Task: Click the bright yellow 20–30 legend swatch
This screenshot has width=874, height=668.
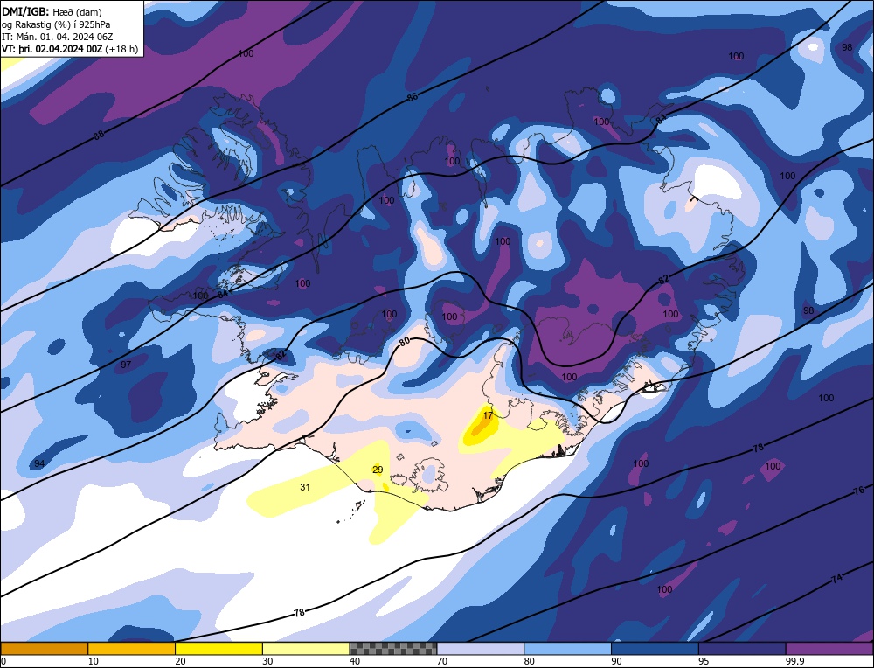Action: (218, 648)
